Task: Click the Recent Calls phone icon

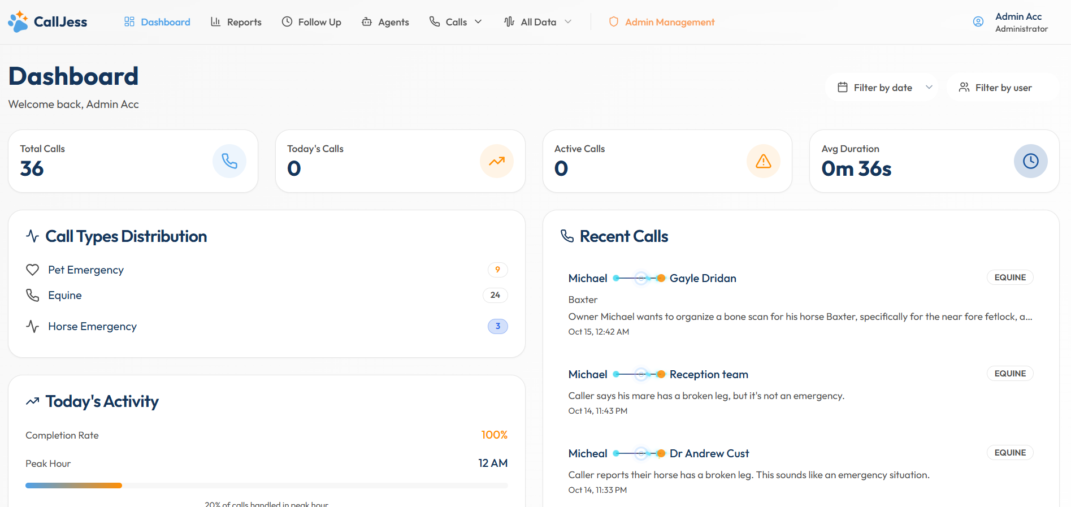Action: (567, 236)
